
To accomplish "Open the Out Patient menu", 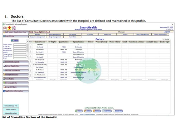I will coord(72,34).
